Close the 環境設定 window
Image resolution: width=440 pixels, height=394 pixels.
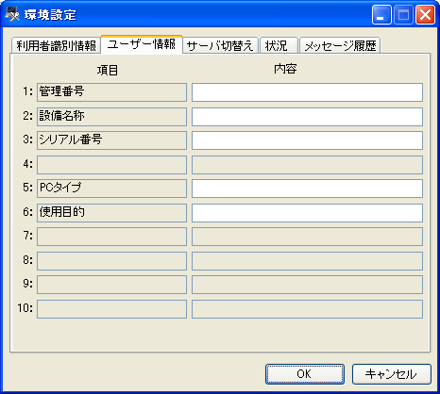click(425, 14)
